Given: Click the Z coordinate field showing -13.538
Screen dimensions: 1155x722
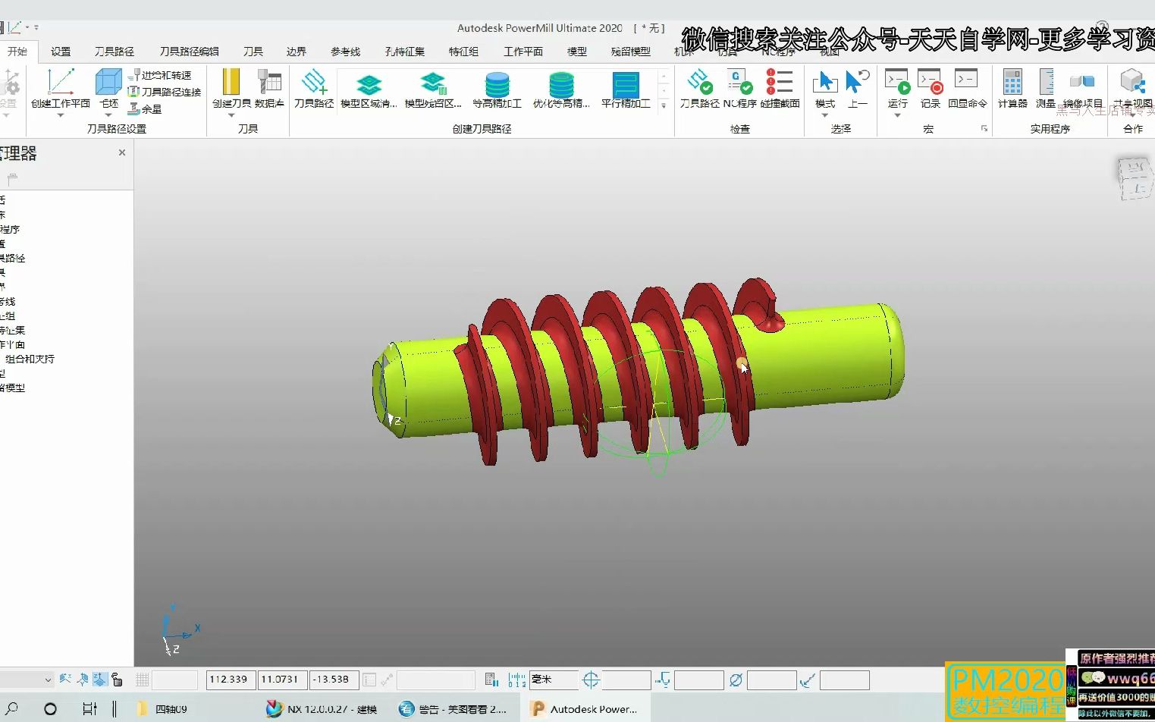Looking at the screenshot, I should pos(334,680).
